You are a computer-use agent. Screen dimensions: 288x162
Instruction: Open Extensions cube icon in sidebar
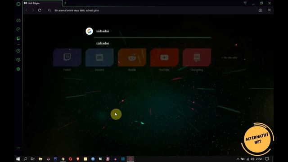18,60
